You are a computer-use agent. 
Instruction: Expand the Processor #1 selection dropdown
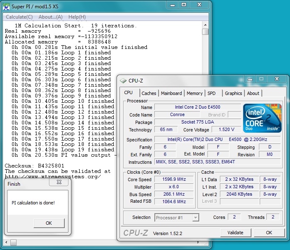click(x=195, y=218)
